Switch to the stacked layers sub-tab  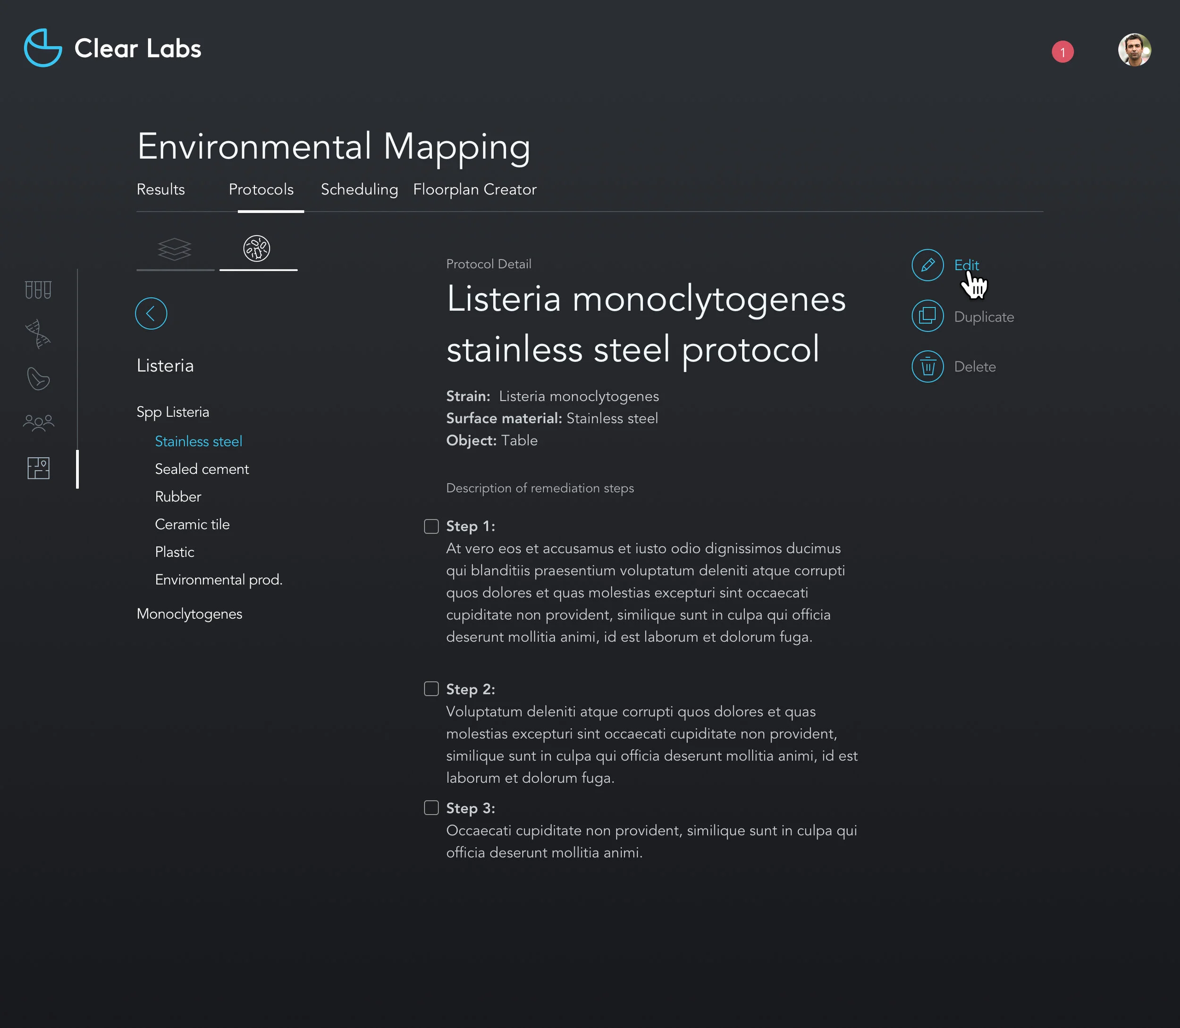pos(174,249)
